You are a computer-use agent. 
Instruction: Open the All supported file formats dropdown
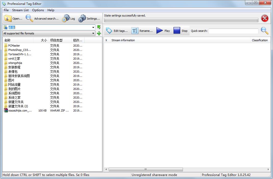[x=93, y=33]
